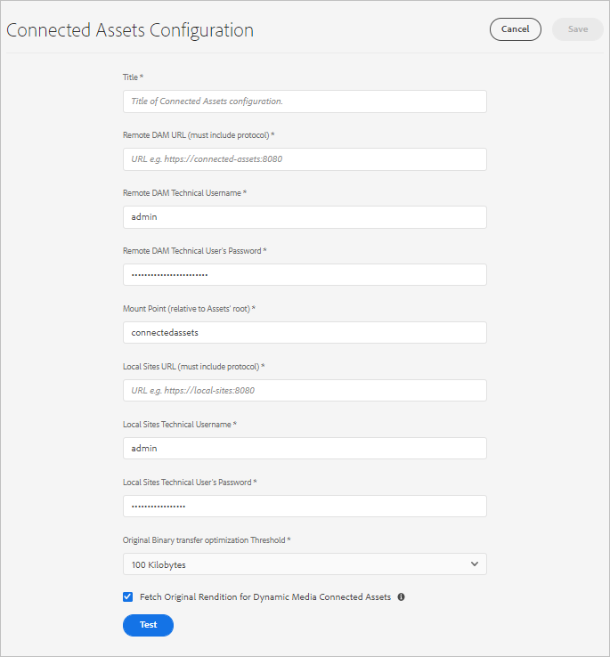Screen dimensions: 610x657
Task: Select the Local Sites Technical User's Password field
Action: point(305,507)
